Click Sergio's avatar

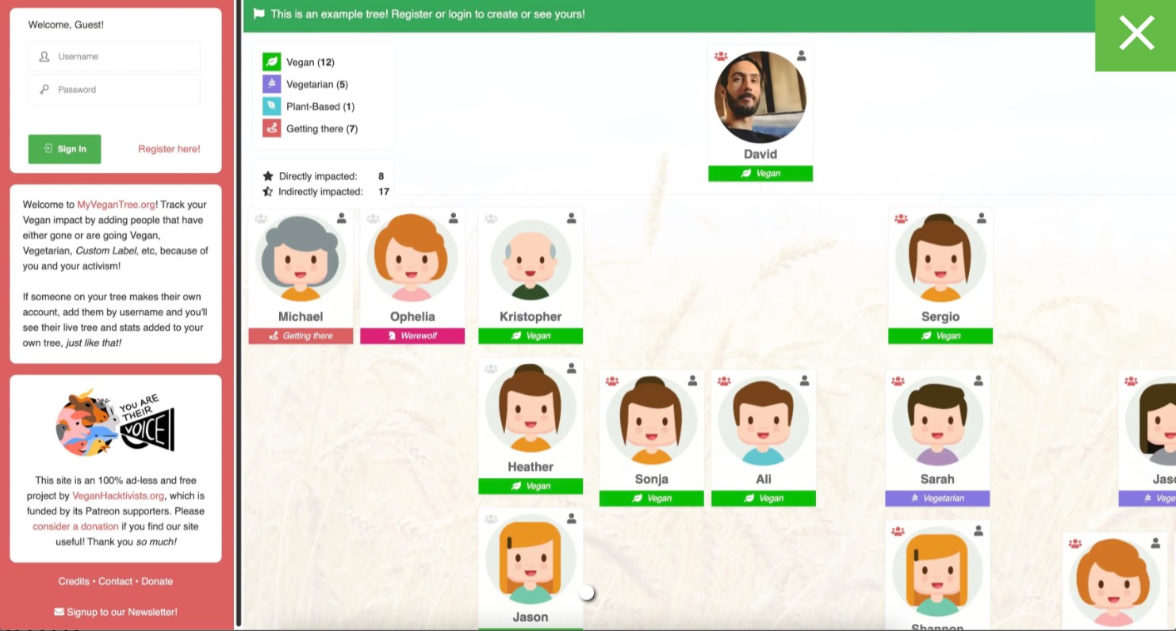(x=940, y=258)
